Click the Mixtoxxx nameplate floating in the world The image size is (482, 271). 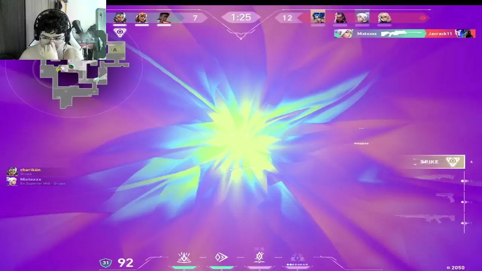pyautogui.click(x=361, y=143)
